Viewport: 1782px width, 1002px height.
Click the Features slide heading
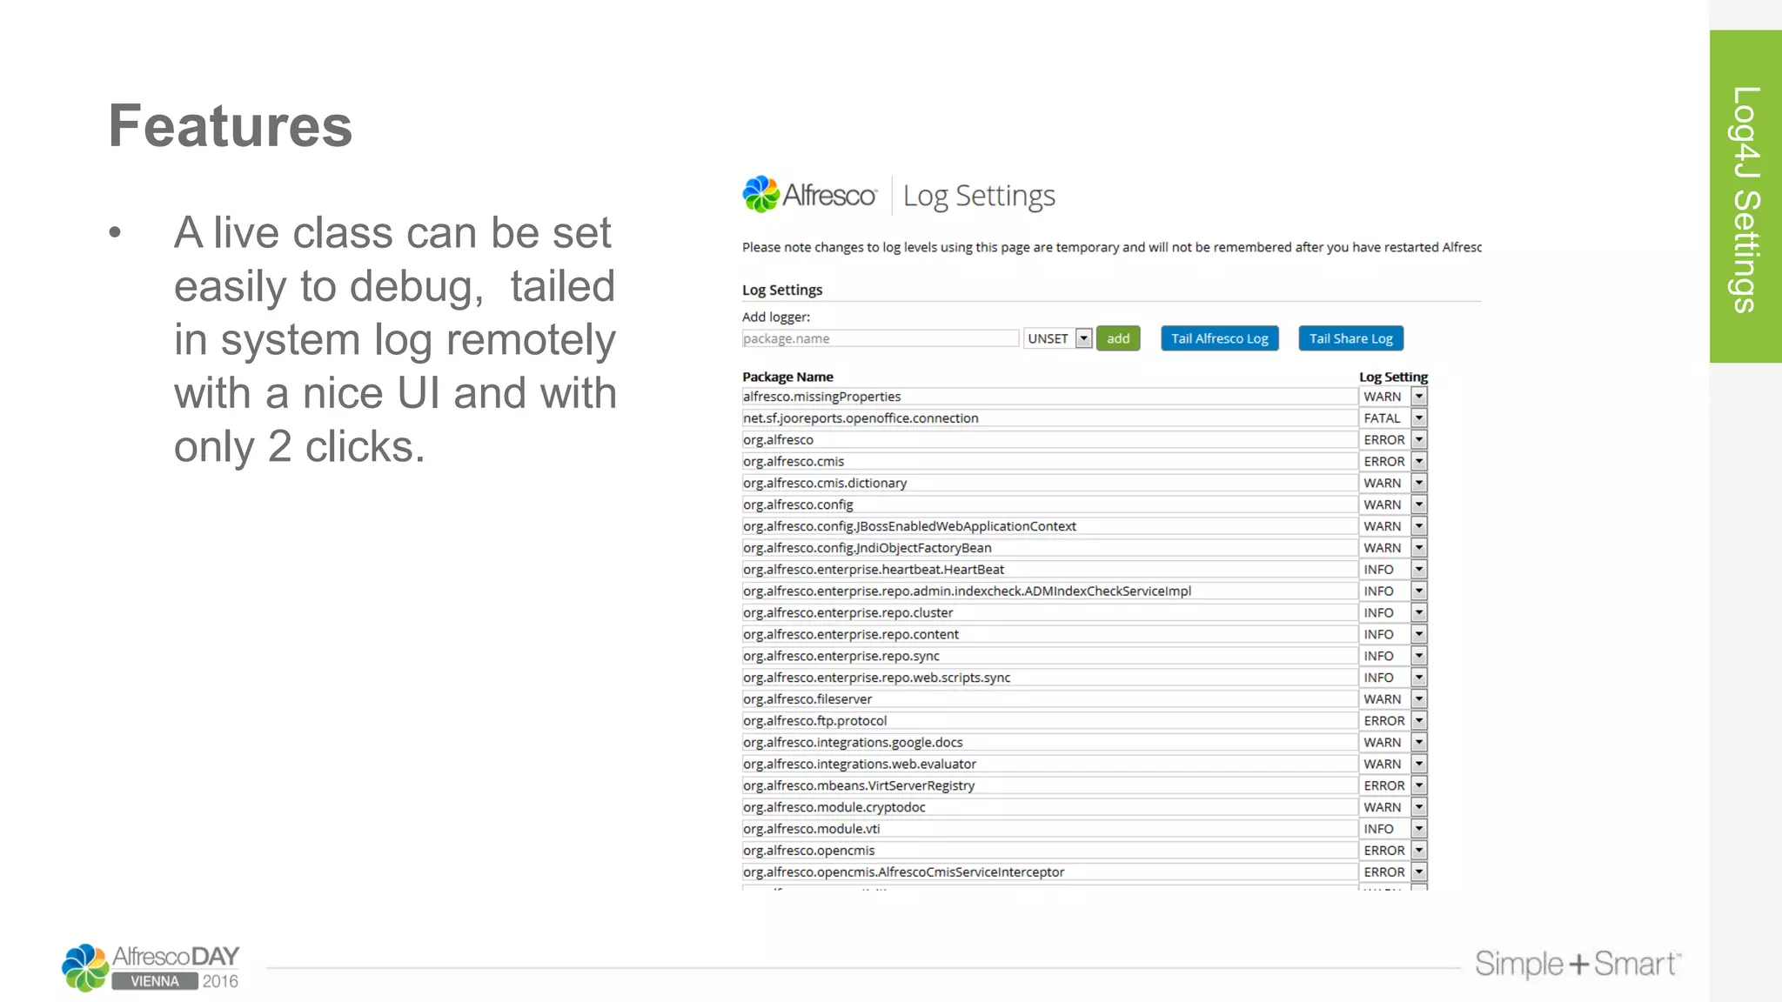[x=231, y=126]
